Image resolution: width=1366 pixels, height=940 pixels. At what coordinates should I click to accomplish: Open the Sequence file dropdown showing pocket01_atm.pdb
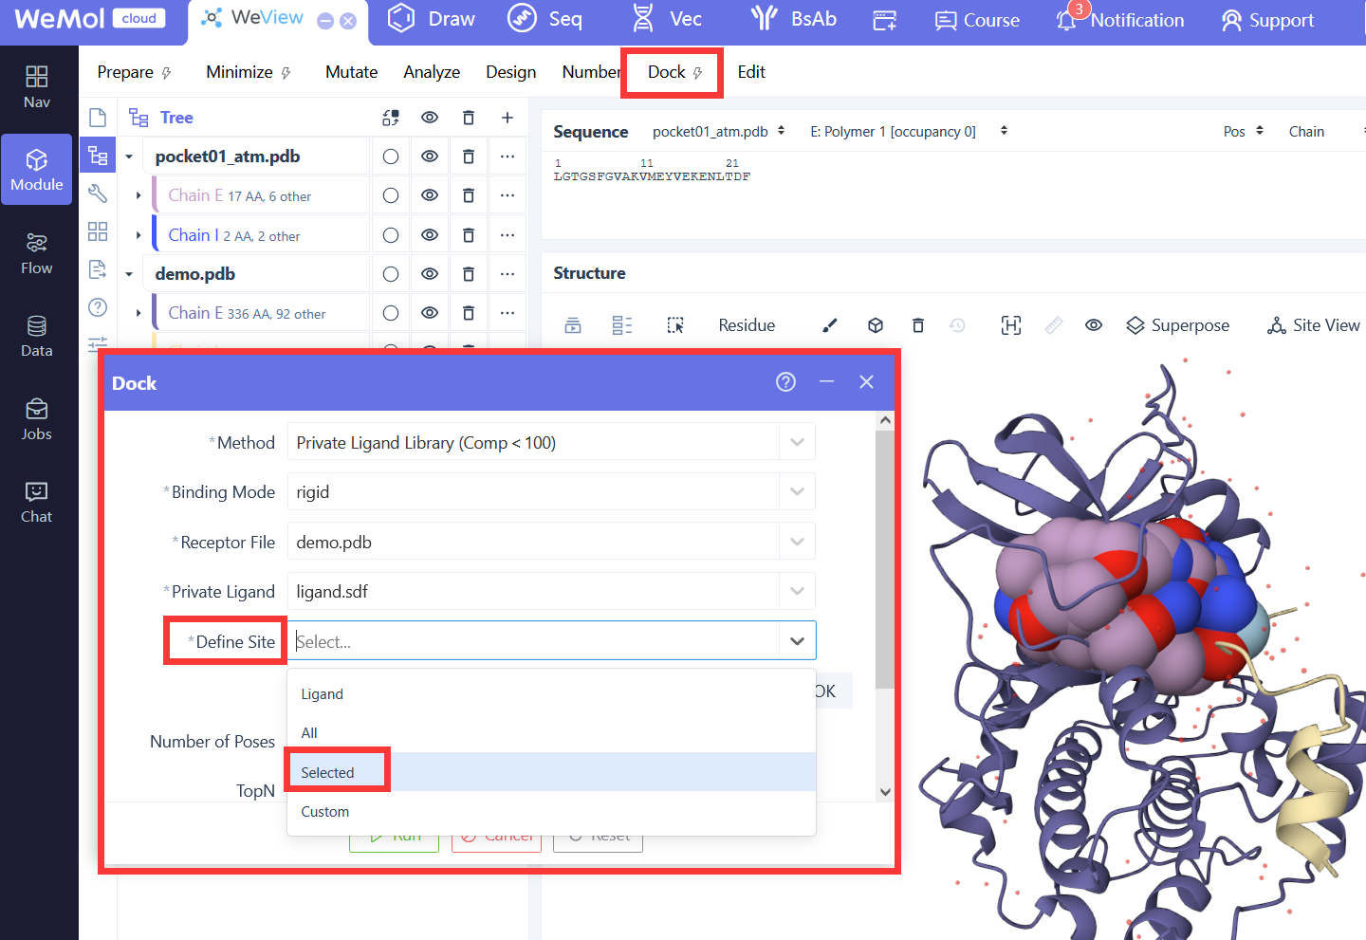click(x=719, y=132)
